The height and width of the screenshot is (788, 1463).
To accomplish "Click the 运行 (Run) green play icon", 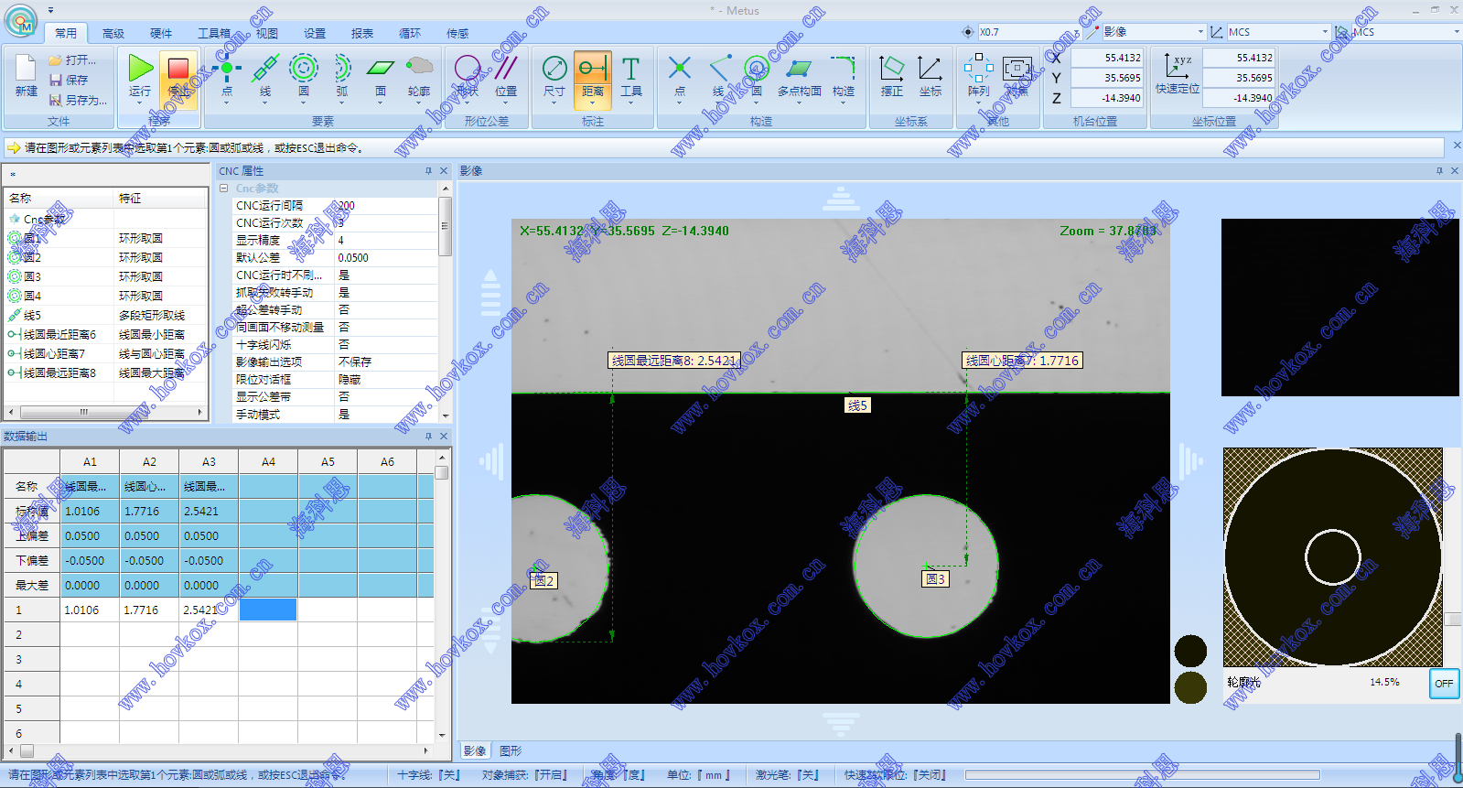I will tap(140, 70).
